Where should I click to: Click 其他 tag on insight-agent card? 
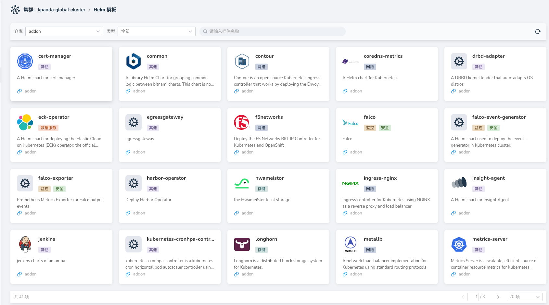(479, 189)
